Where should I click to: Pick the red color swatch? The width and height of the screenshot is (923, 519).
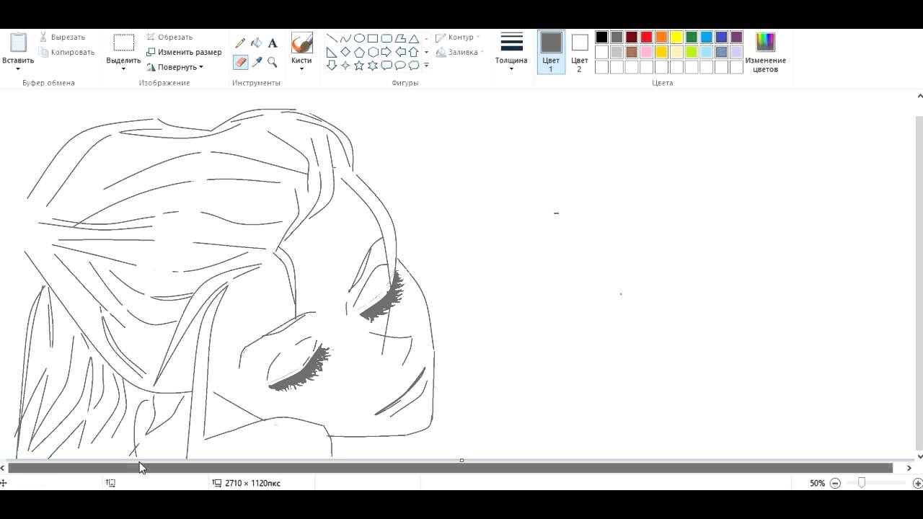(646, 37)
